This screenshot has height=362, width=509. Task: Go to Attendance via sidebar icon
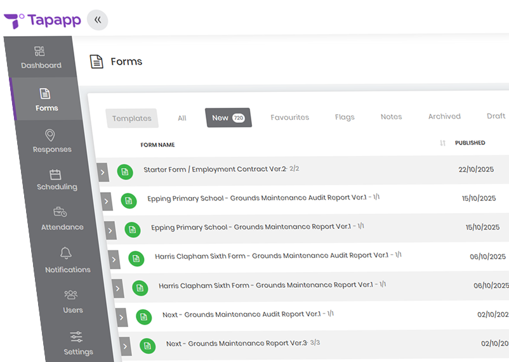[60, 212]
